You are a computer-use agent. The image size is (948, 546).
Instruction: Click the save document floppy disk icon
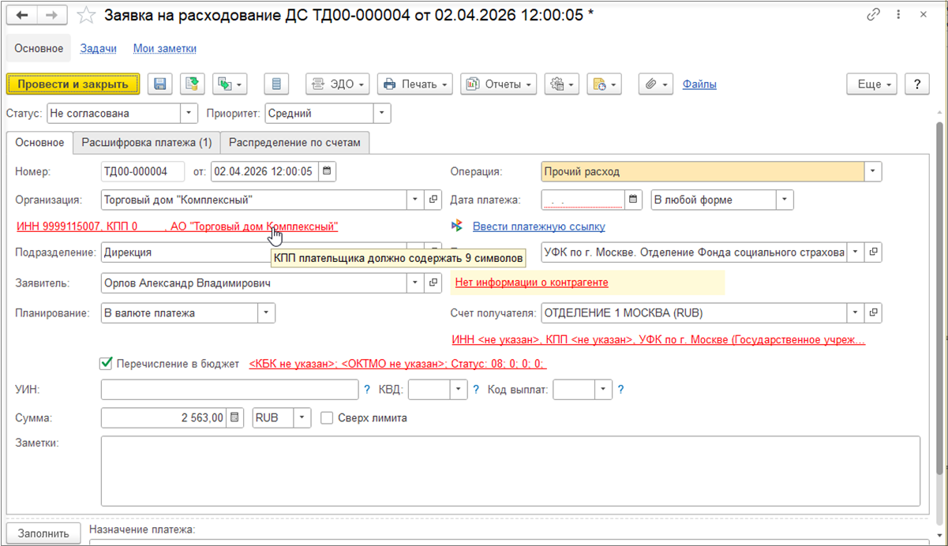[160, 84]
